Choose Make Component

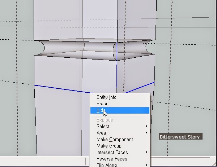(x=120, y=139)
